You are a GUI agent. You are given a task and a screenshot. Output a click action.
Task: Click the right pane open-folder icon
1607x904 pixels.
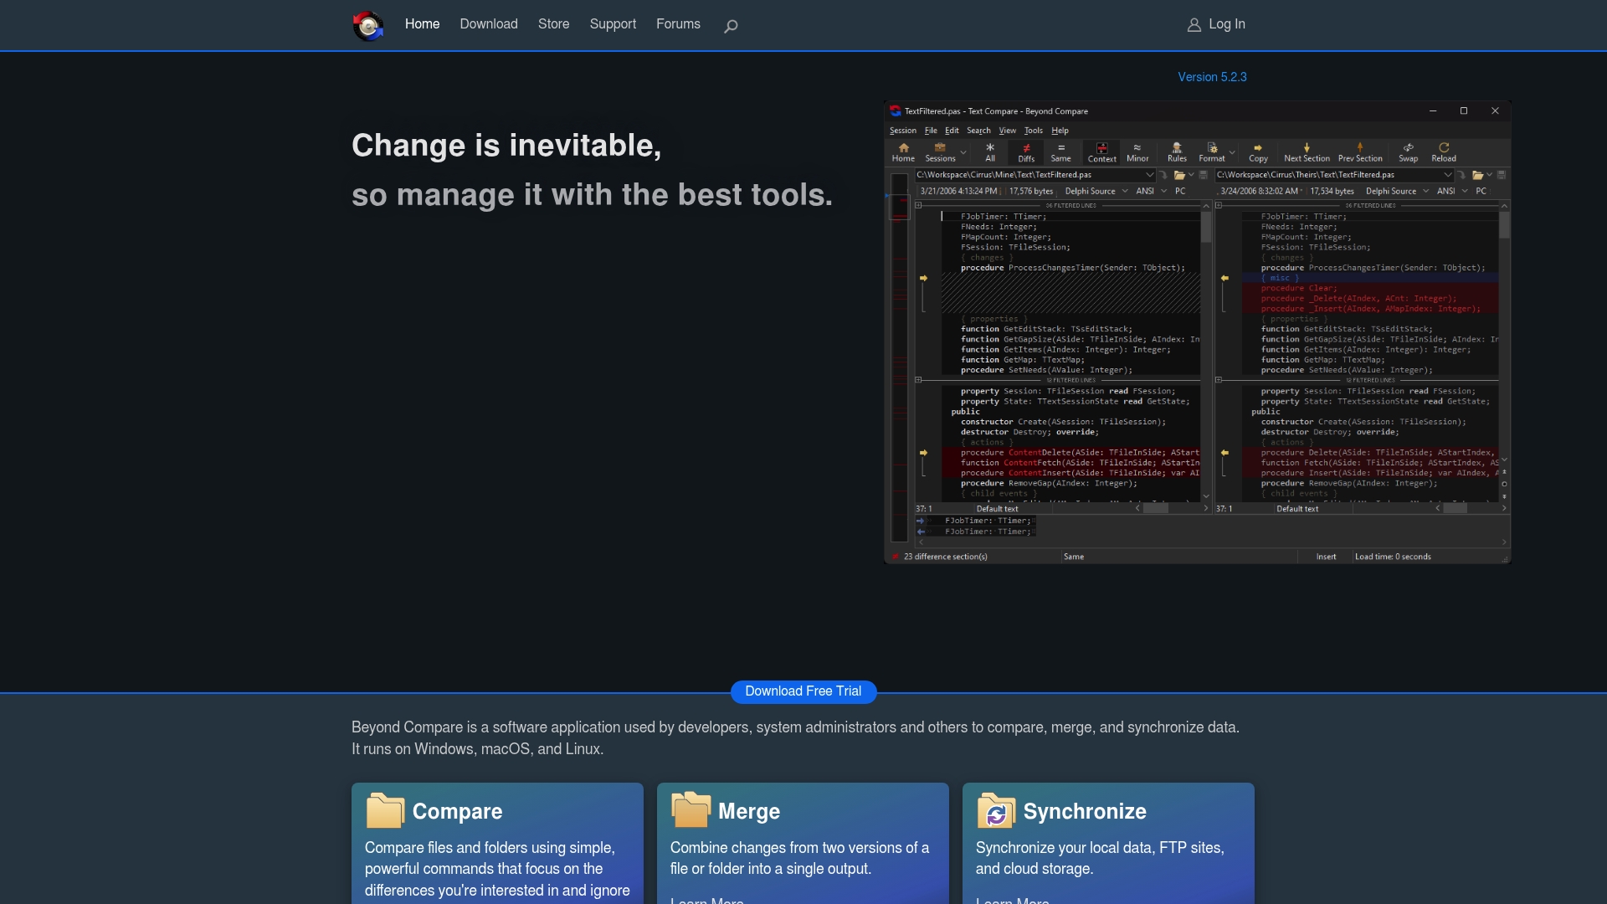click(x=1478, y=175)
